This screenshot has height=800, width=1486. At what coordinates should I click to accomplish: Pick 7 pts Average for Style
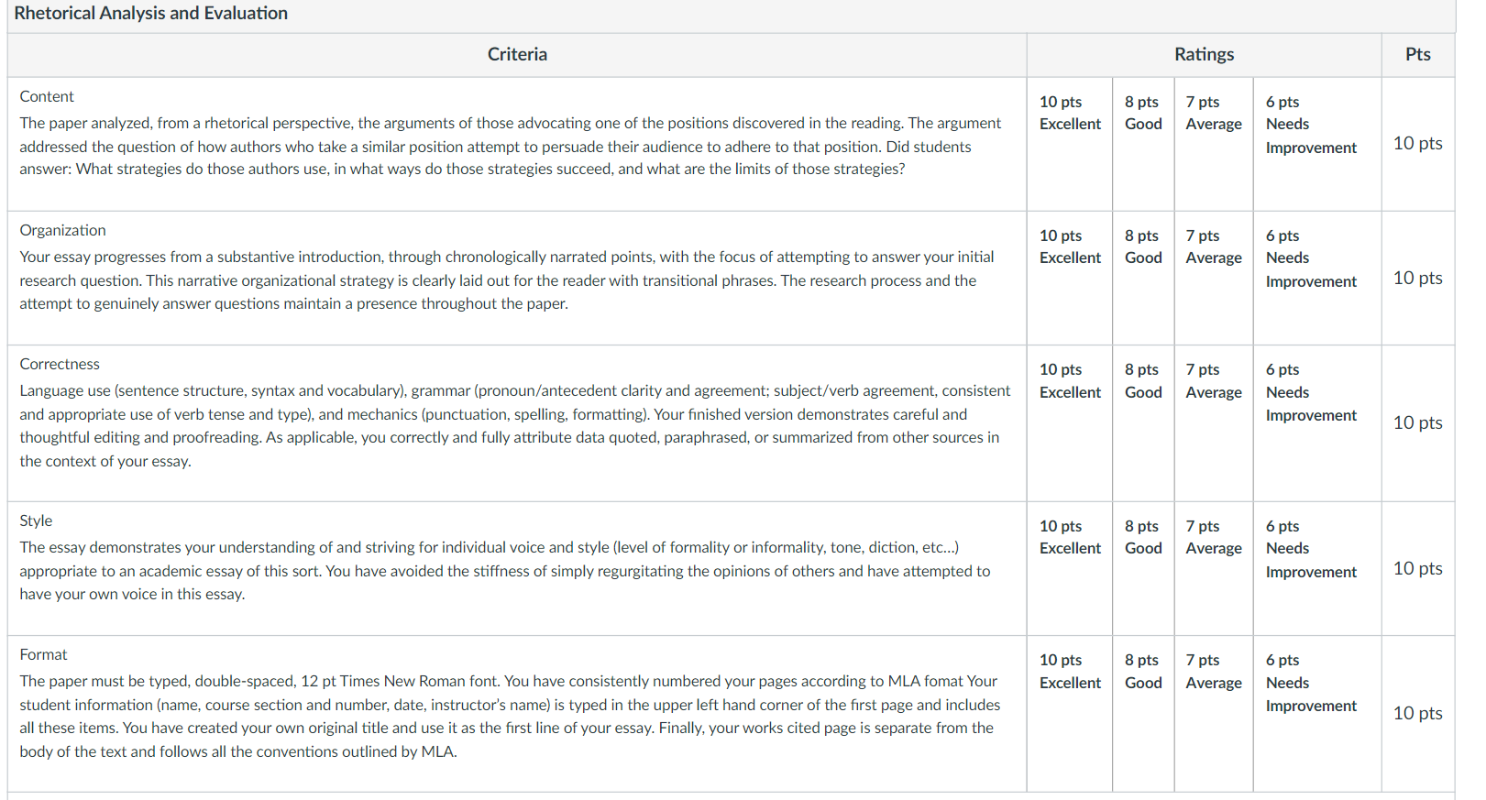(1213, 568)
